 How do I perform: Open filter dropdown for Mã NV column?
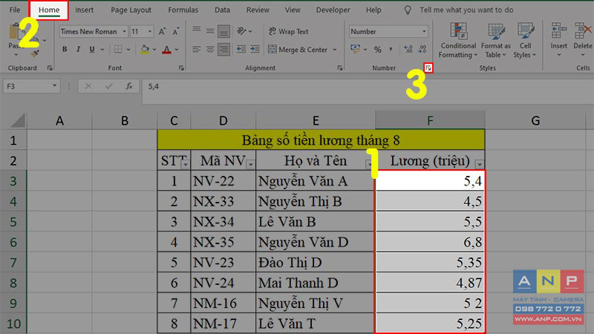click(x=250, y=164)
